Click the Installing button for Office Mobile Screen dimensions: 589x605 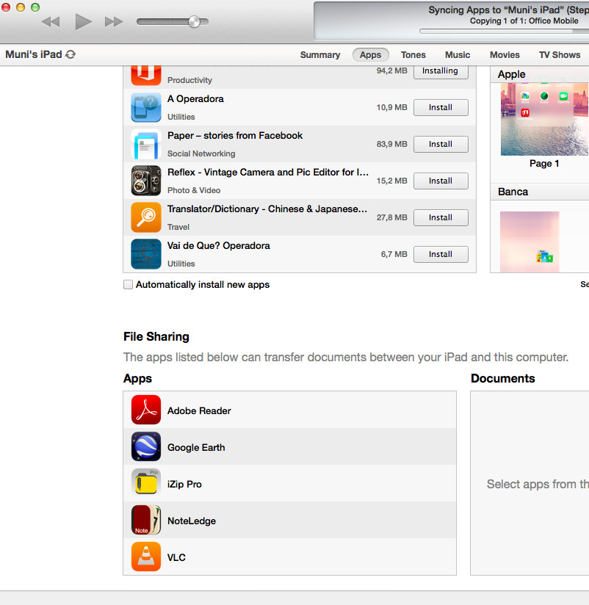(441, 71)
